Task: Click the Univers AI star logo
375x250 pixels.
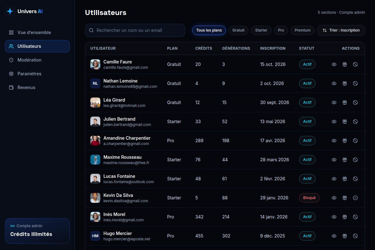Action: pyautogui.click(x=10, y=11)
